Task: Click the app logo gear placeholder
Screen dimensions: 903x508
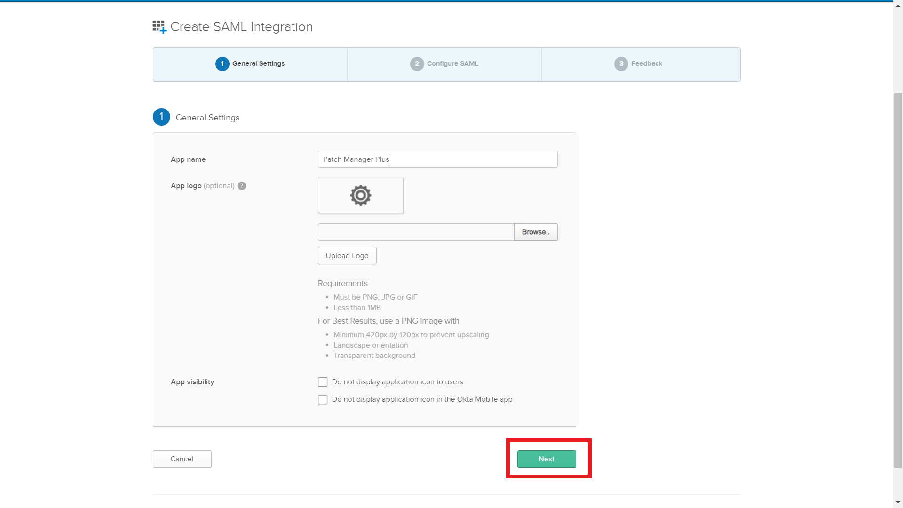Action: 361,195
